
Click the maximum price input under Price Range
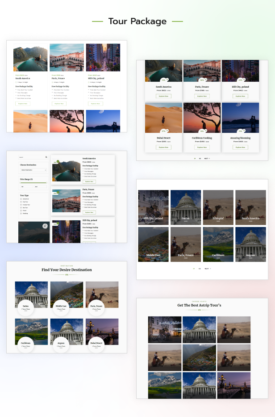click(40, 187)
